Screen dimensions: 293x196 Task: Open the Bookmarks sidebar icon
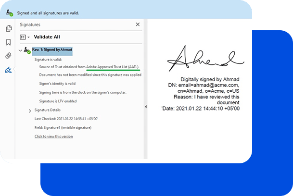coord(8,42)
